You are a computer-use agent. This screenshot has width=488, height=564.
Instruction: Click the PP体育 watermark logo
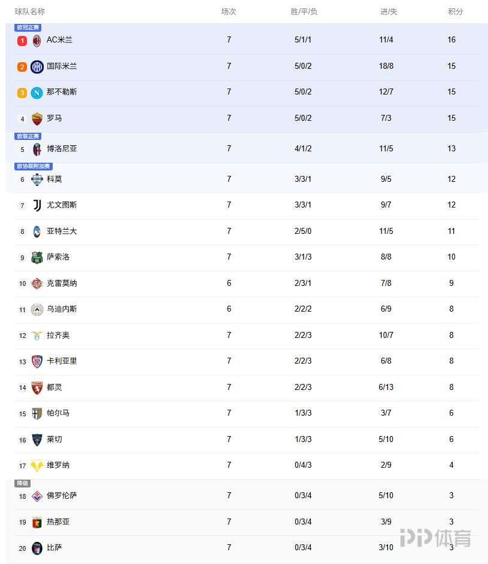[435, 538]
